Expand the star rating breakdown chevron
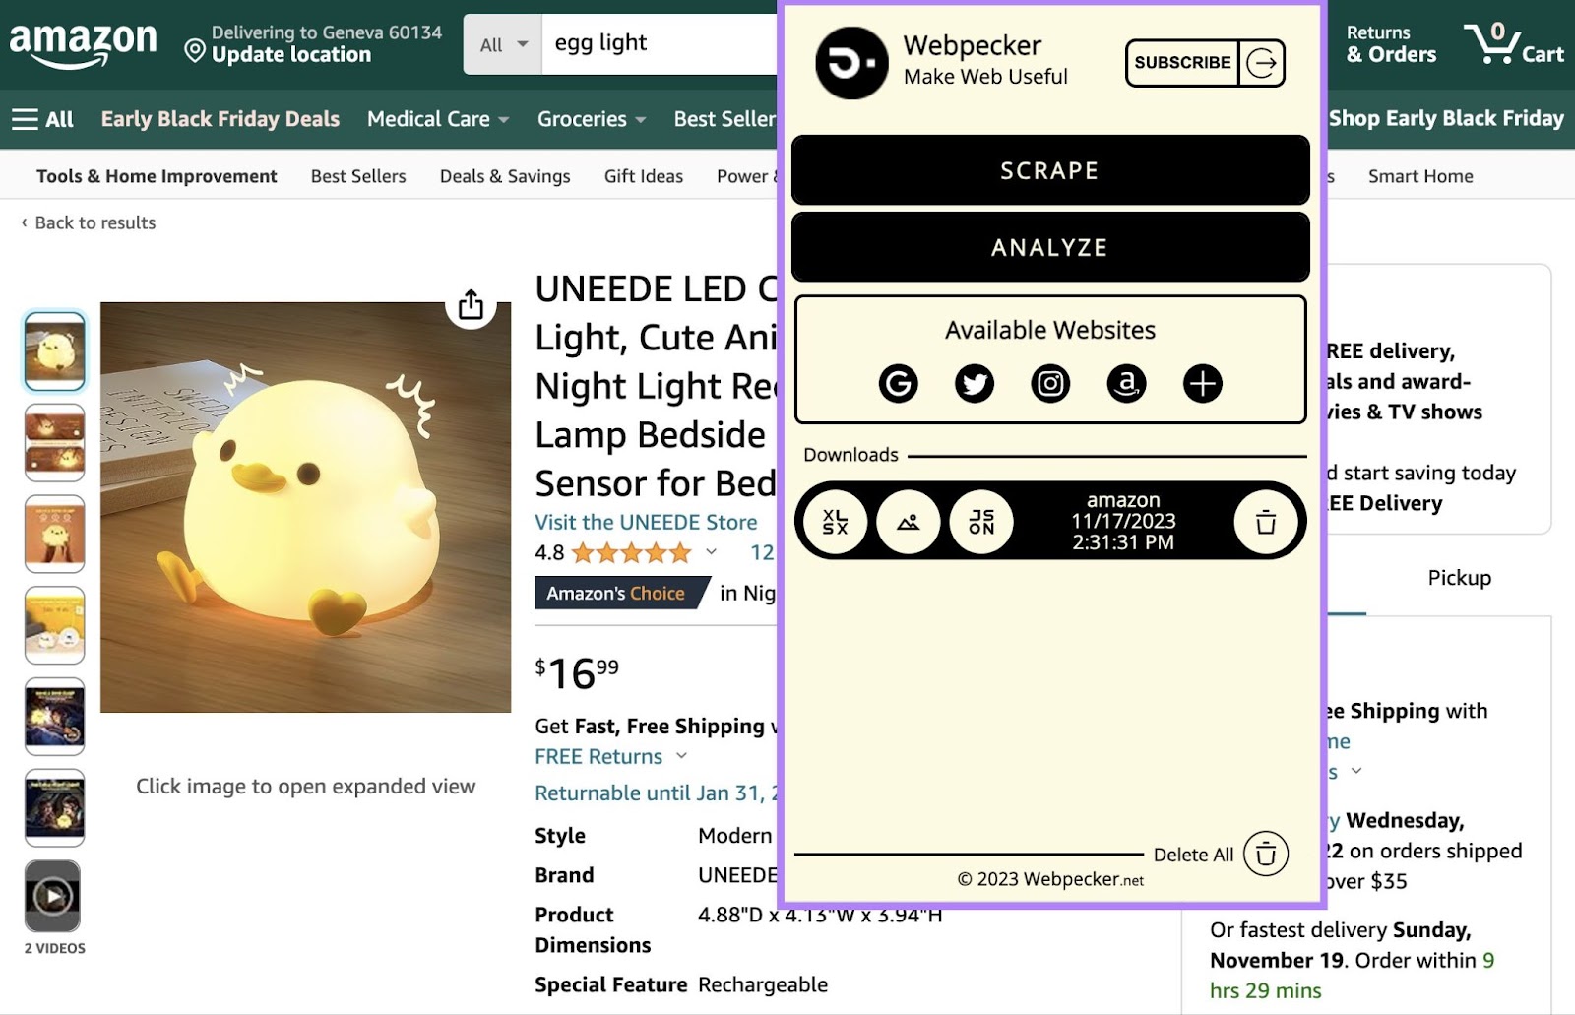This screenshot has width=1575, height=1015. coord(712,552)
